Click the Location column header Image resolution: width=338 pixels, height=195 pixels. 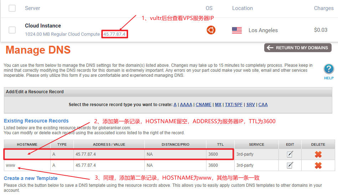[242, 8]
